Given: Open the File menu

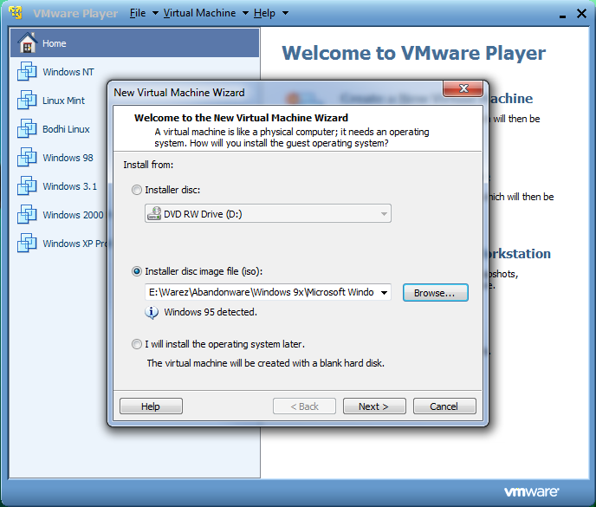Looking at the screenshot, I should pyautogui.click(x=138, y=13).
